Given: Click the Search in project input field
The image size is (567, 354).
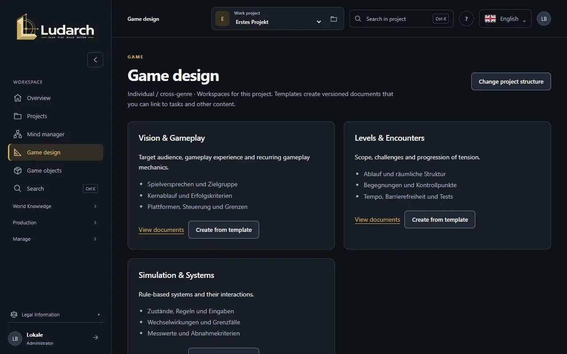Looking at the screenshot, I should pos(401,19).
